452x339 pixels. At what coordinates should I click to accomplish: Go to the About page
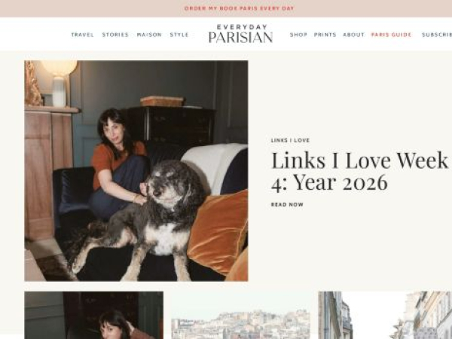click(x=354, y=35)
